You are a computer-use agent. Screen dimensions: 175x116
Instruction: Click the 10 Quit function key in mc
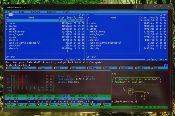(159, 68)
